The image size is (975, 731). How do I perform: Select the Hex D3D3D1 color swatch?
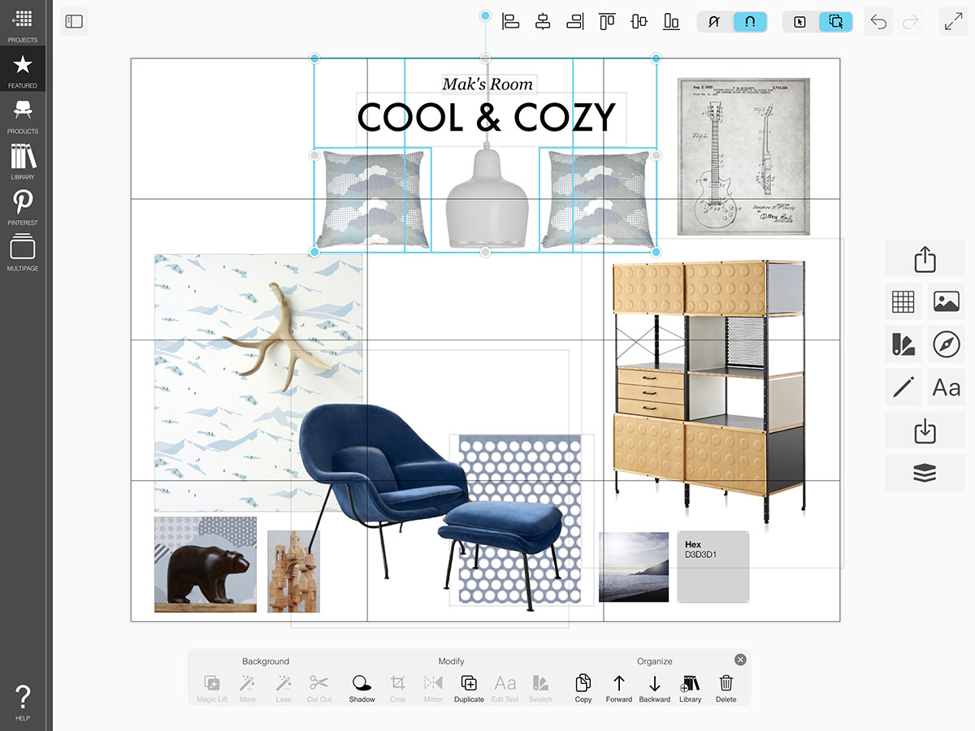[713, 567]
